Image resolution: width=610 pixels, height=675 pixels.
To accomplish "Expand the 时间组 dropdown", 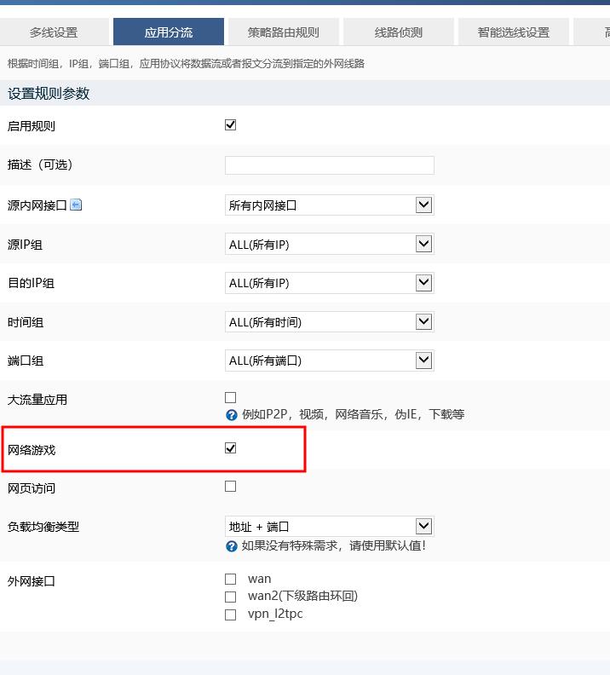I will coord(329,322).
